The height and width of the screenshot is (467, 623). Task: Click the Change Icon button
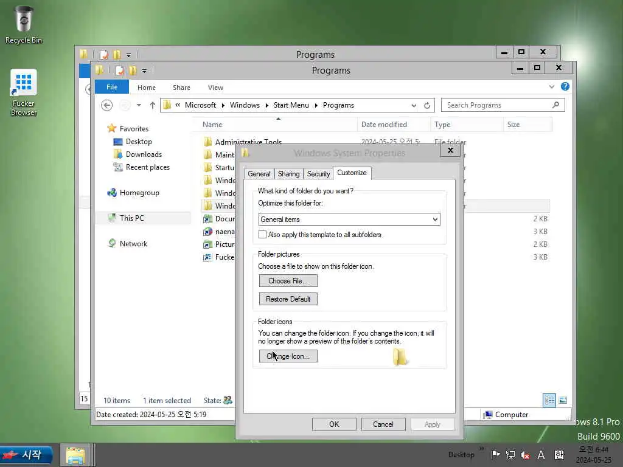[x=288, y=356]
